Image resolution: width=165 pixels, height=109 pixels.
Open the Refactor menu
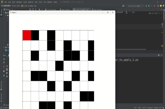coord(31,2)
